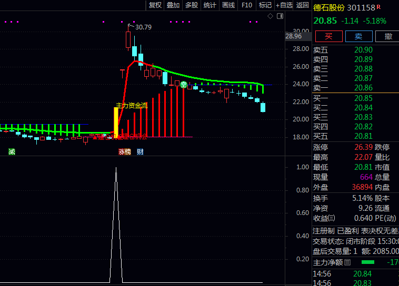
Task: Open the 统计 statistics tool
Action: click(x=210, y=5)
